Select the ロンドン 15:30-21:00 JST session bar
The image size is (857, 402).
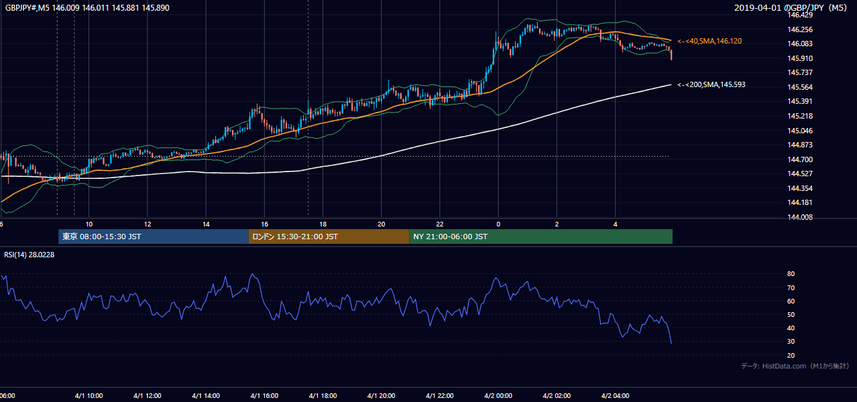329,237
